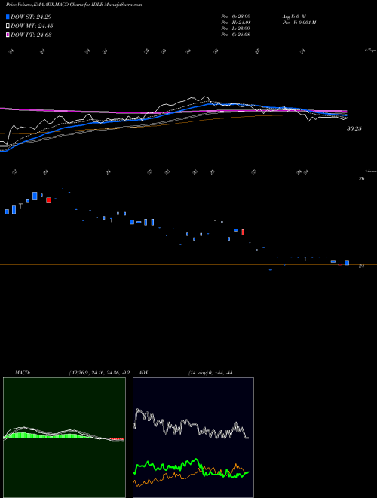The height and width of the screenshot is (498, 377).
Task: Click the MACD (12,26,9) values text
Action: (x=99, y=373)
